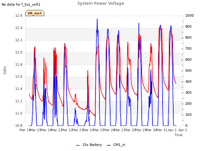The width and height of the screenshot is (202, 151).
Task: Click the Mar 23 date tick label
Action: click(78, 130)
